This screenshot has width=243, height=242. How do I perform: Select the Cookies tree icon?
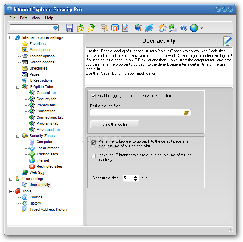24,197
